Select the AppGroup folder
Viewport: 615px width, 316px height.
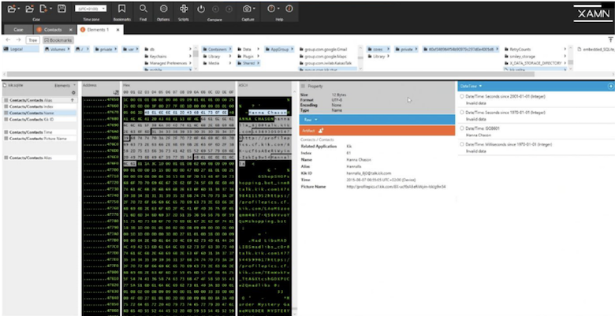pyautogui.click(x=279, y=50)
